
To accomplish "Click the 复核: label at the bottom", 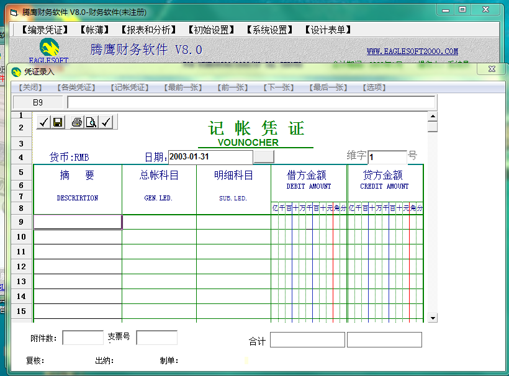I will [35, 360].
